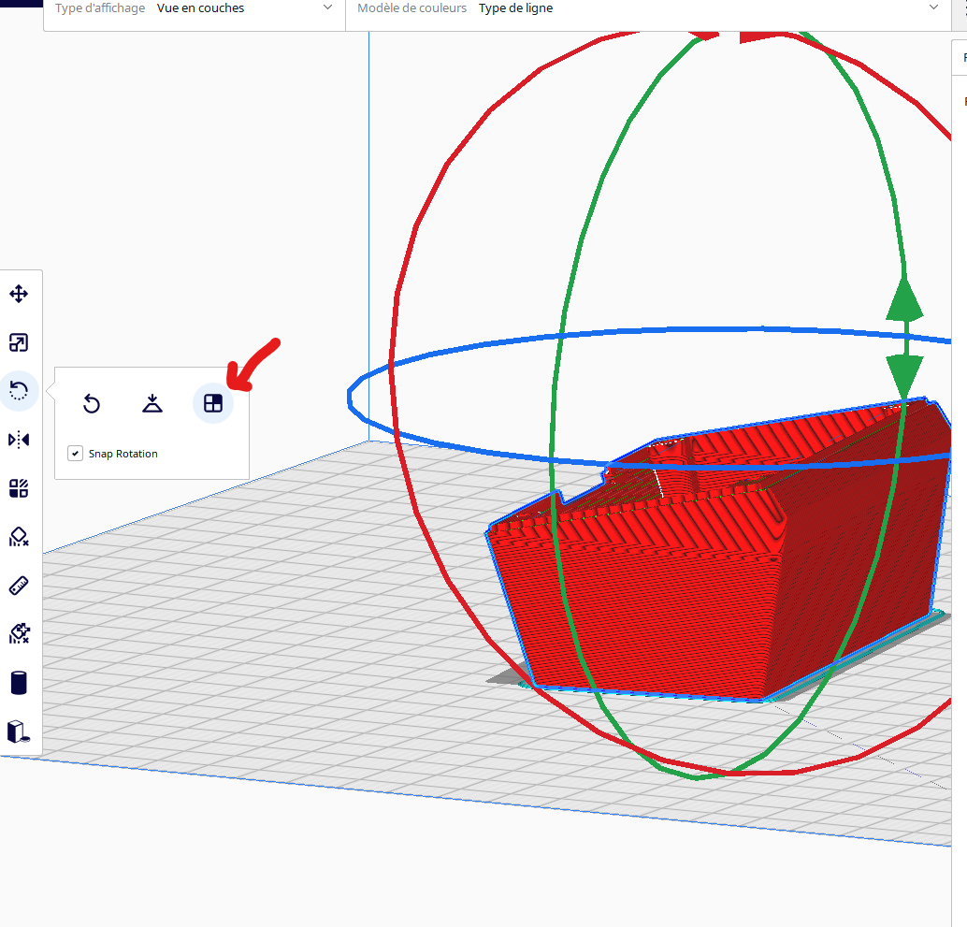The image size is (967, 927).
Task: Click the Rotate tool in sidebar
Action: (x=19, y=390)
